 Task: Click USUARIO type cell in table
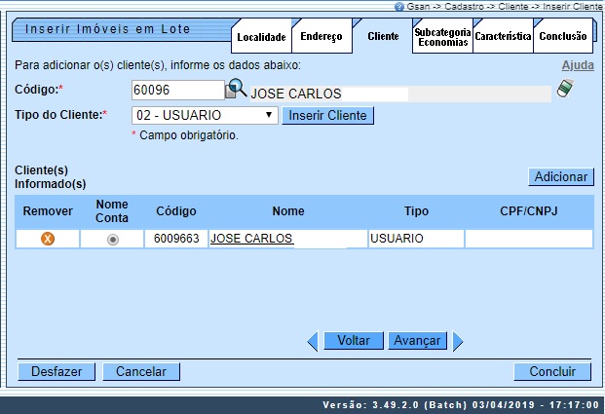tap(416, 239)
